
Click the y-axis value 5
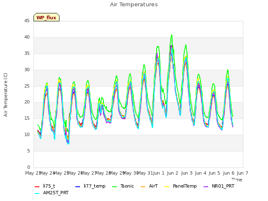click(28, 151)
